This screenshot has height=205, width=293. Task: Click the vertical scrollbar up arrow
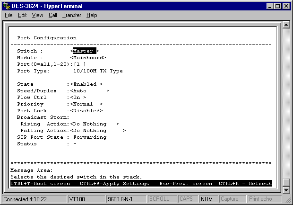click(x=285, y=25)
